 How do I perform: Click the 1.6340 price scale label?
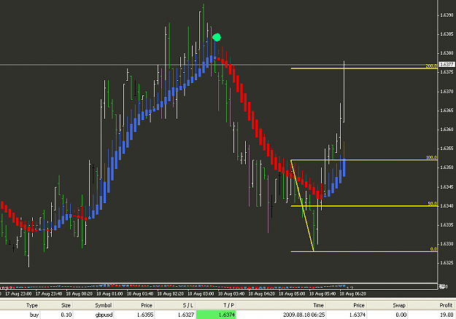[x=447, y=205]
